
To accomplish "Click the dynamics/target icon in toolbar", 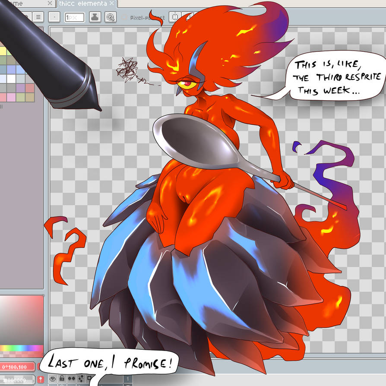I will pyautogui.click(x=110, y=17).
